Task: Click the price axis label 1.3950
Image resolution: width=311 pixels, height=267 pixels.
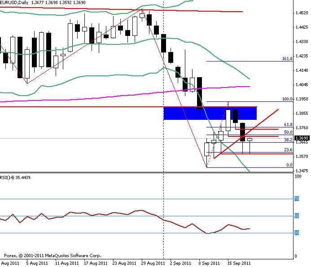Action: (302, 99)
